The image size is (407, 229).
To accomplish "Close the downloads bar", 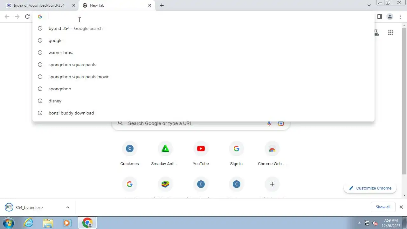I will (x=401, y=207).
